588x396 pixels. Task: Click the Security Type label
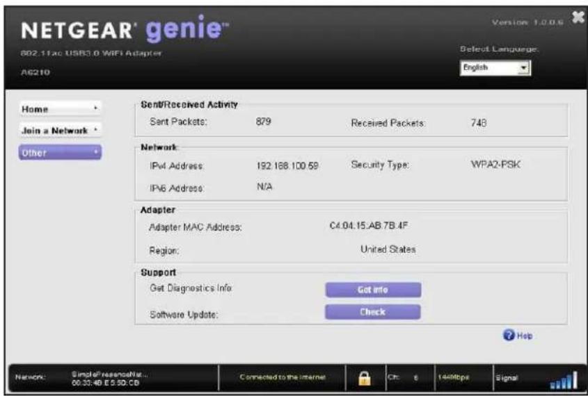pyautogui.click(x=380, y=165)
